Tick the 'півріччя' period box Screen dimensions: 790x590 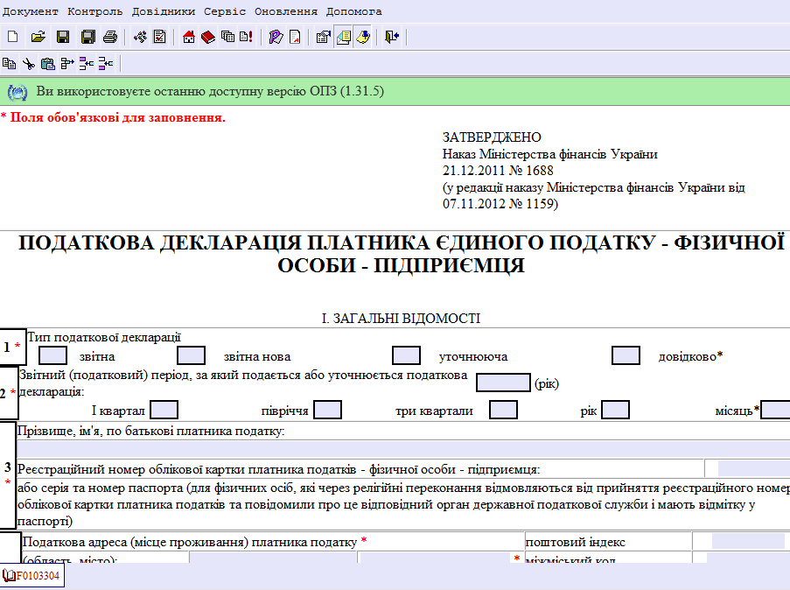[327, 410]
